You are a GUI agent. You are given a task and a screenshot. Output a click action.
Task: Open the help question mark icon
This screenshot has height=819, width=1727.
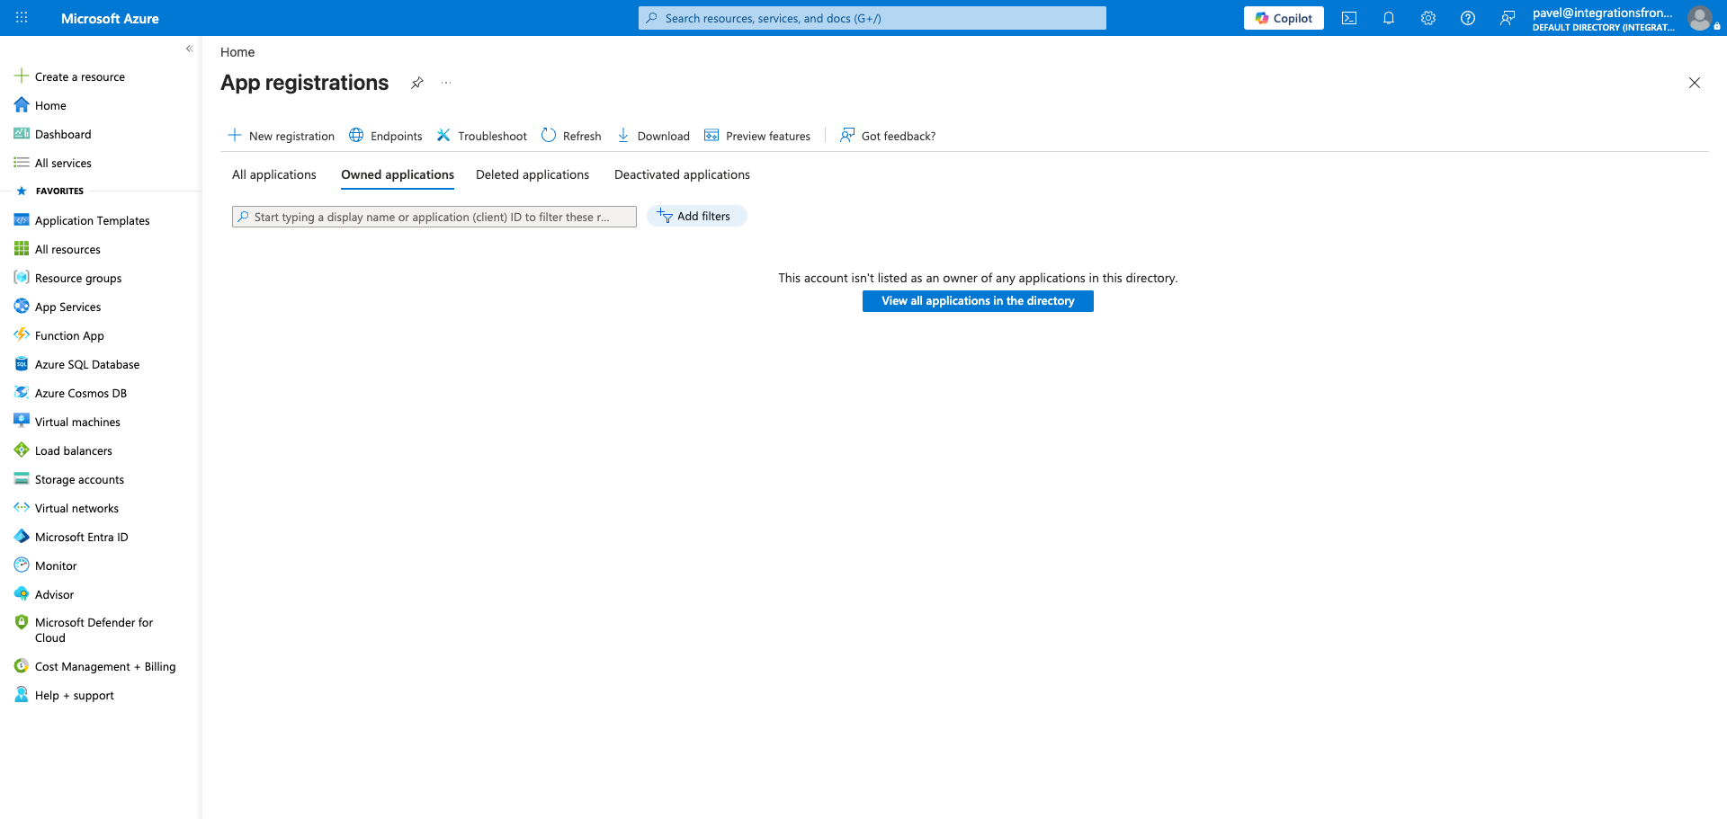click(1468, 18)
